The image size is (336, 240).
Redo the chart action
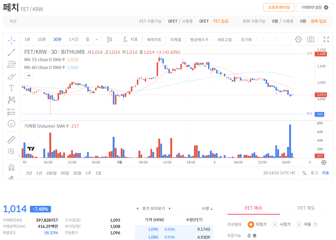276,39
